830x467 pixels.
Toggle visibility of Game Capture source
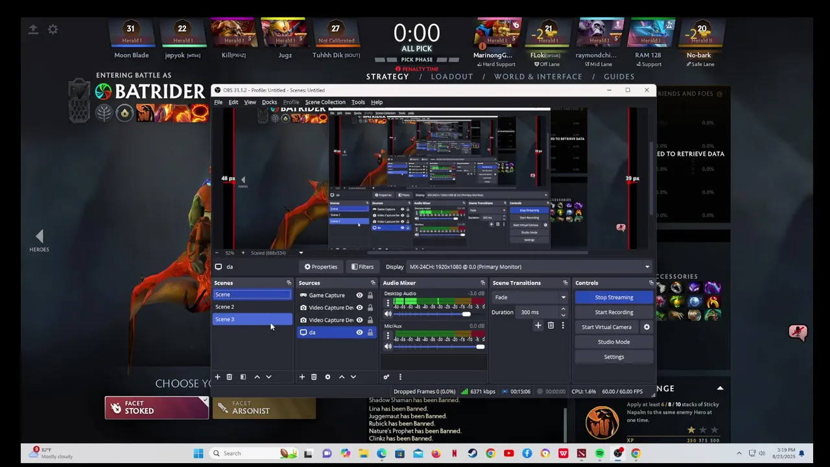(x=359, y=295)
